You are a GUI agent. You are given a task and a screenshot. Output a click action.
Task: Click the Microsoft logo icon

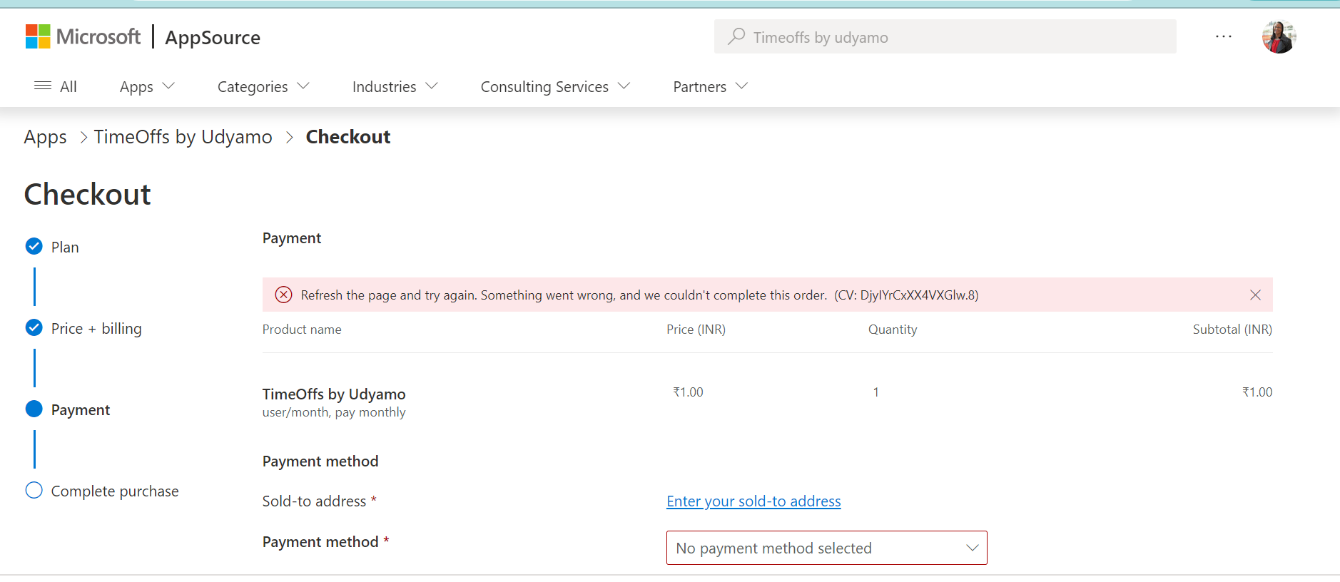[38, 36]
